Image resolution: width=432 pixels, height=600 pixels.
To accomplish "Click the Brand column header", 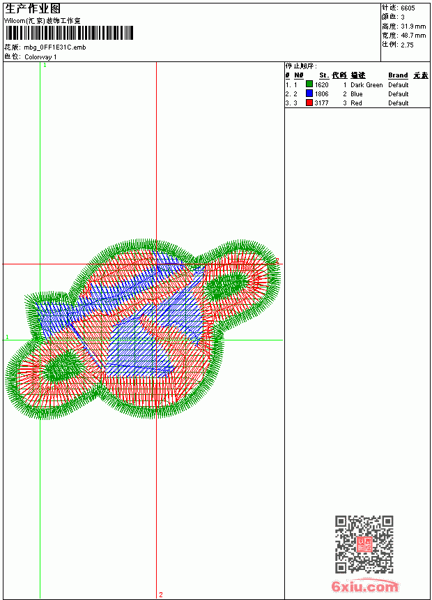I will point(398,75).
